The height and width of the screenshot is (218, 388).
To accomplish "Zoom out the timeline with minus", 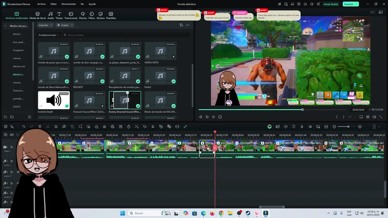I will click(334, 127).
